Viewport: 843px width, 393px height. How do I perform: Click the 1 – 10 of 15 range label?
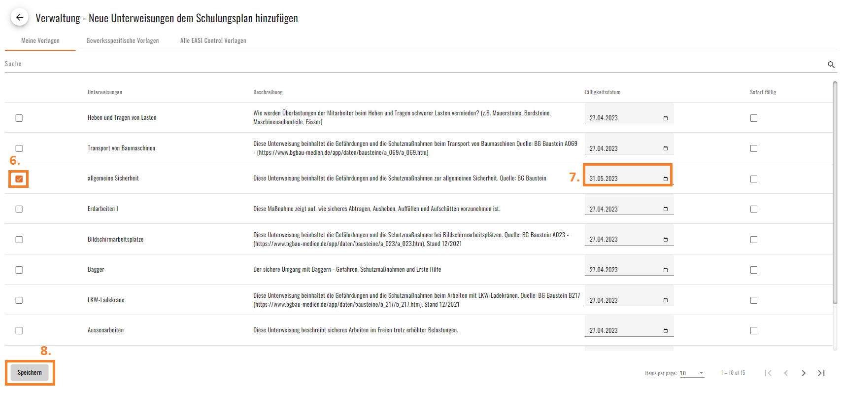pos(733,373)
